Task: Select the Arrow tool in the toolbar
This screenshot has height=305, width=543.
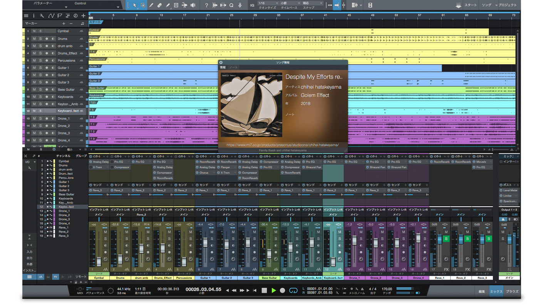Action: pyautogui.click(x=134, y=5)
